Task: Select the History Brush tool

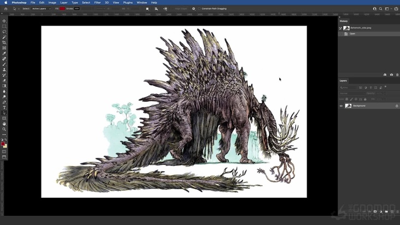Action: 4,75
